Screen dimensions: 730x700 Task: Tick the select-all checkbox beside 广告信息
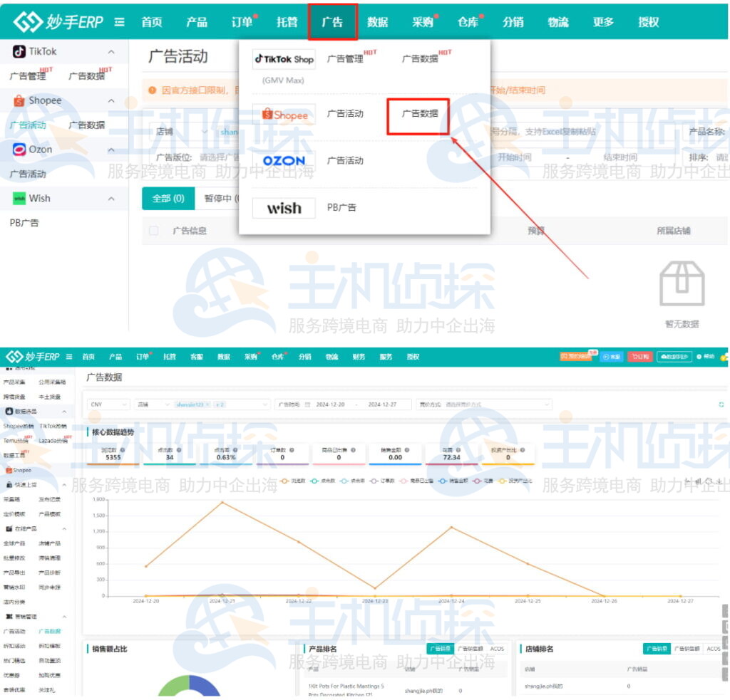click(154, 231)
